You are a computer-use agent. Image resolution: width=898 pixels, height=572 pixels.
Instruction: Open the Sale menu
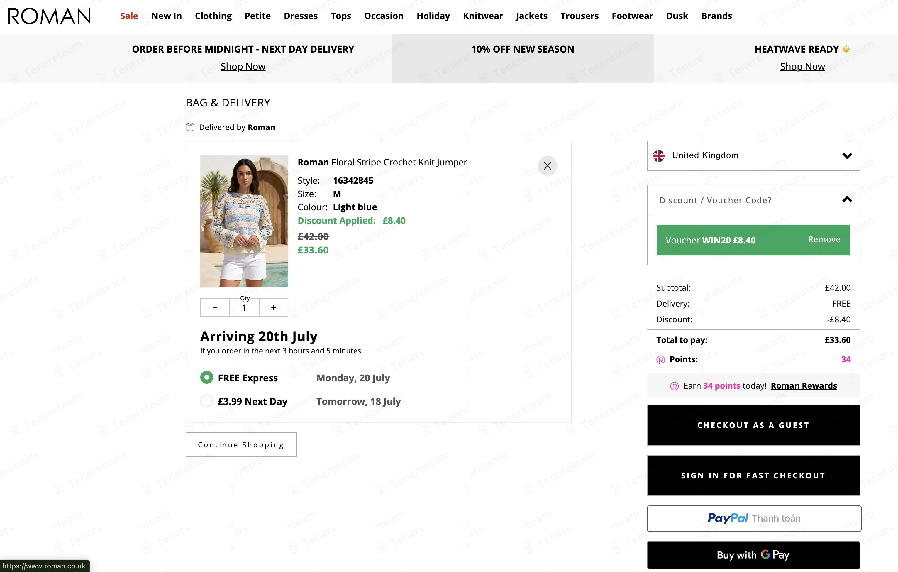129,16
